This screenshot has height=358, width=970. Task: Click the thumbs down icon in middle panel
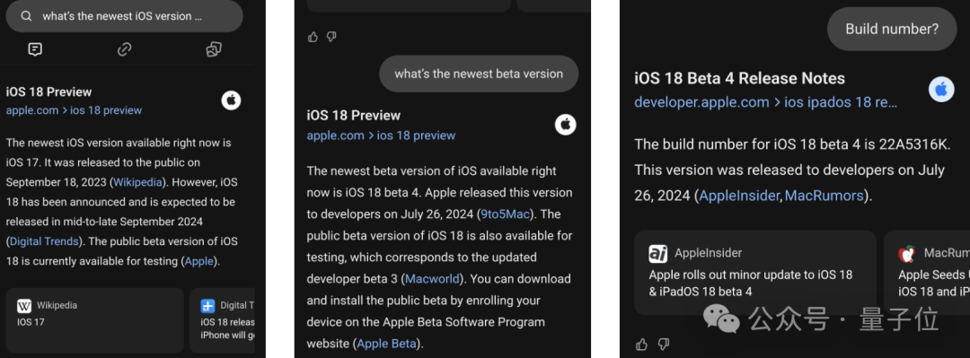(331, 37)
